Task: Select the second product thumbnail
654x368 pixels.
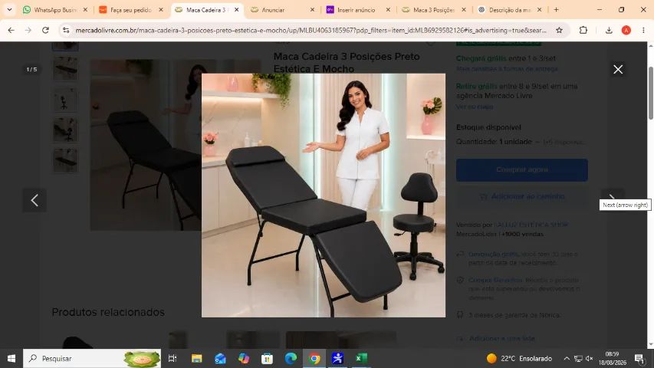Action: pos(65,69)
